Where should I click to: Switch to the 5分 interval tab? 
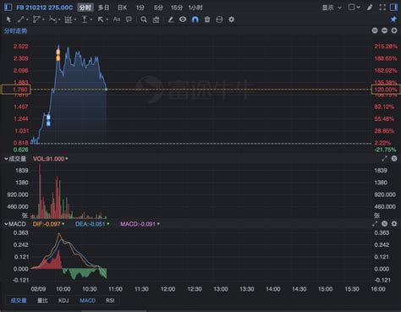click(158, 8)
